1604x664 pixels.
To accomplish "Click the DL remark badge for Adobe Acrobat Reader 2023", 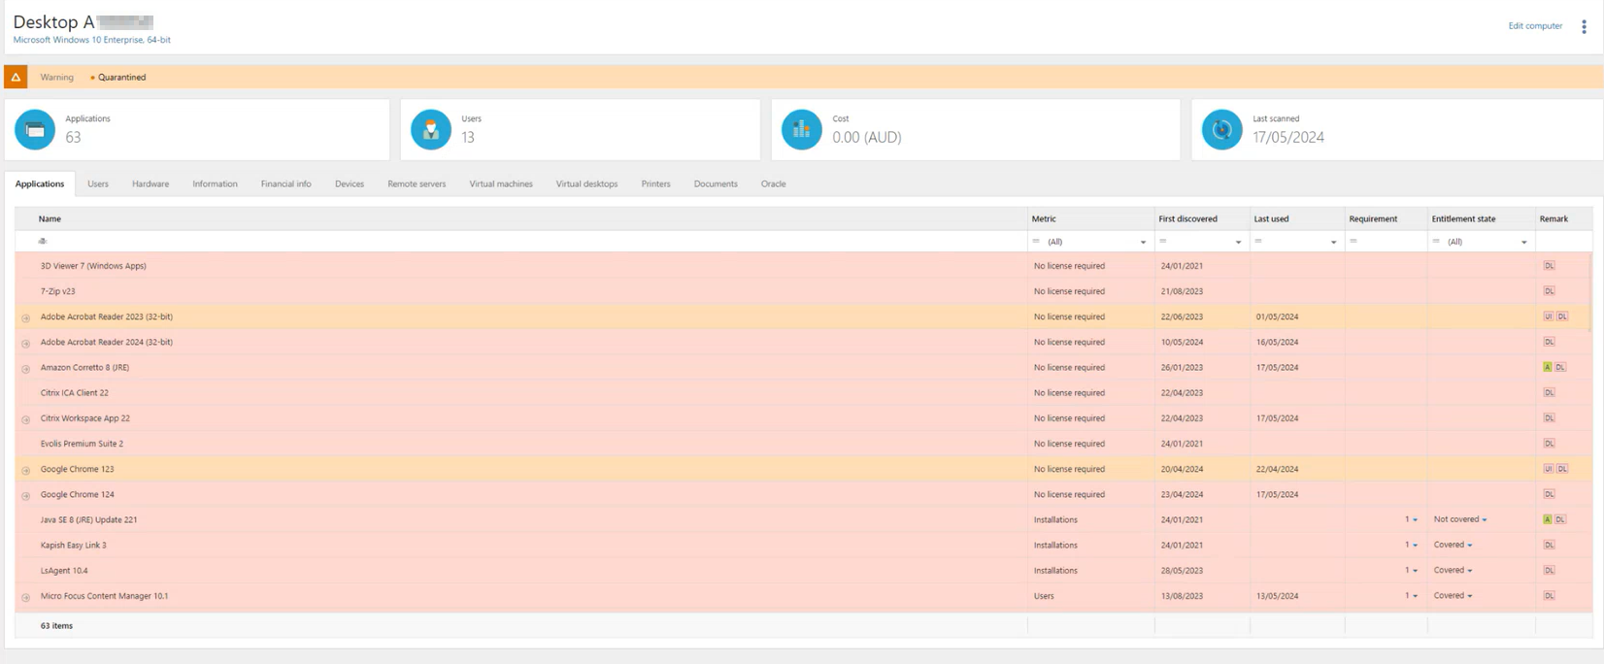I will (x=1562, y=316).
